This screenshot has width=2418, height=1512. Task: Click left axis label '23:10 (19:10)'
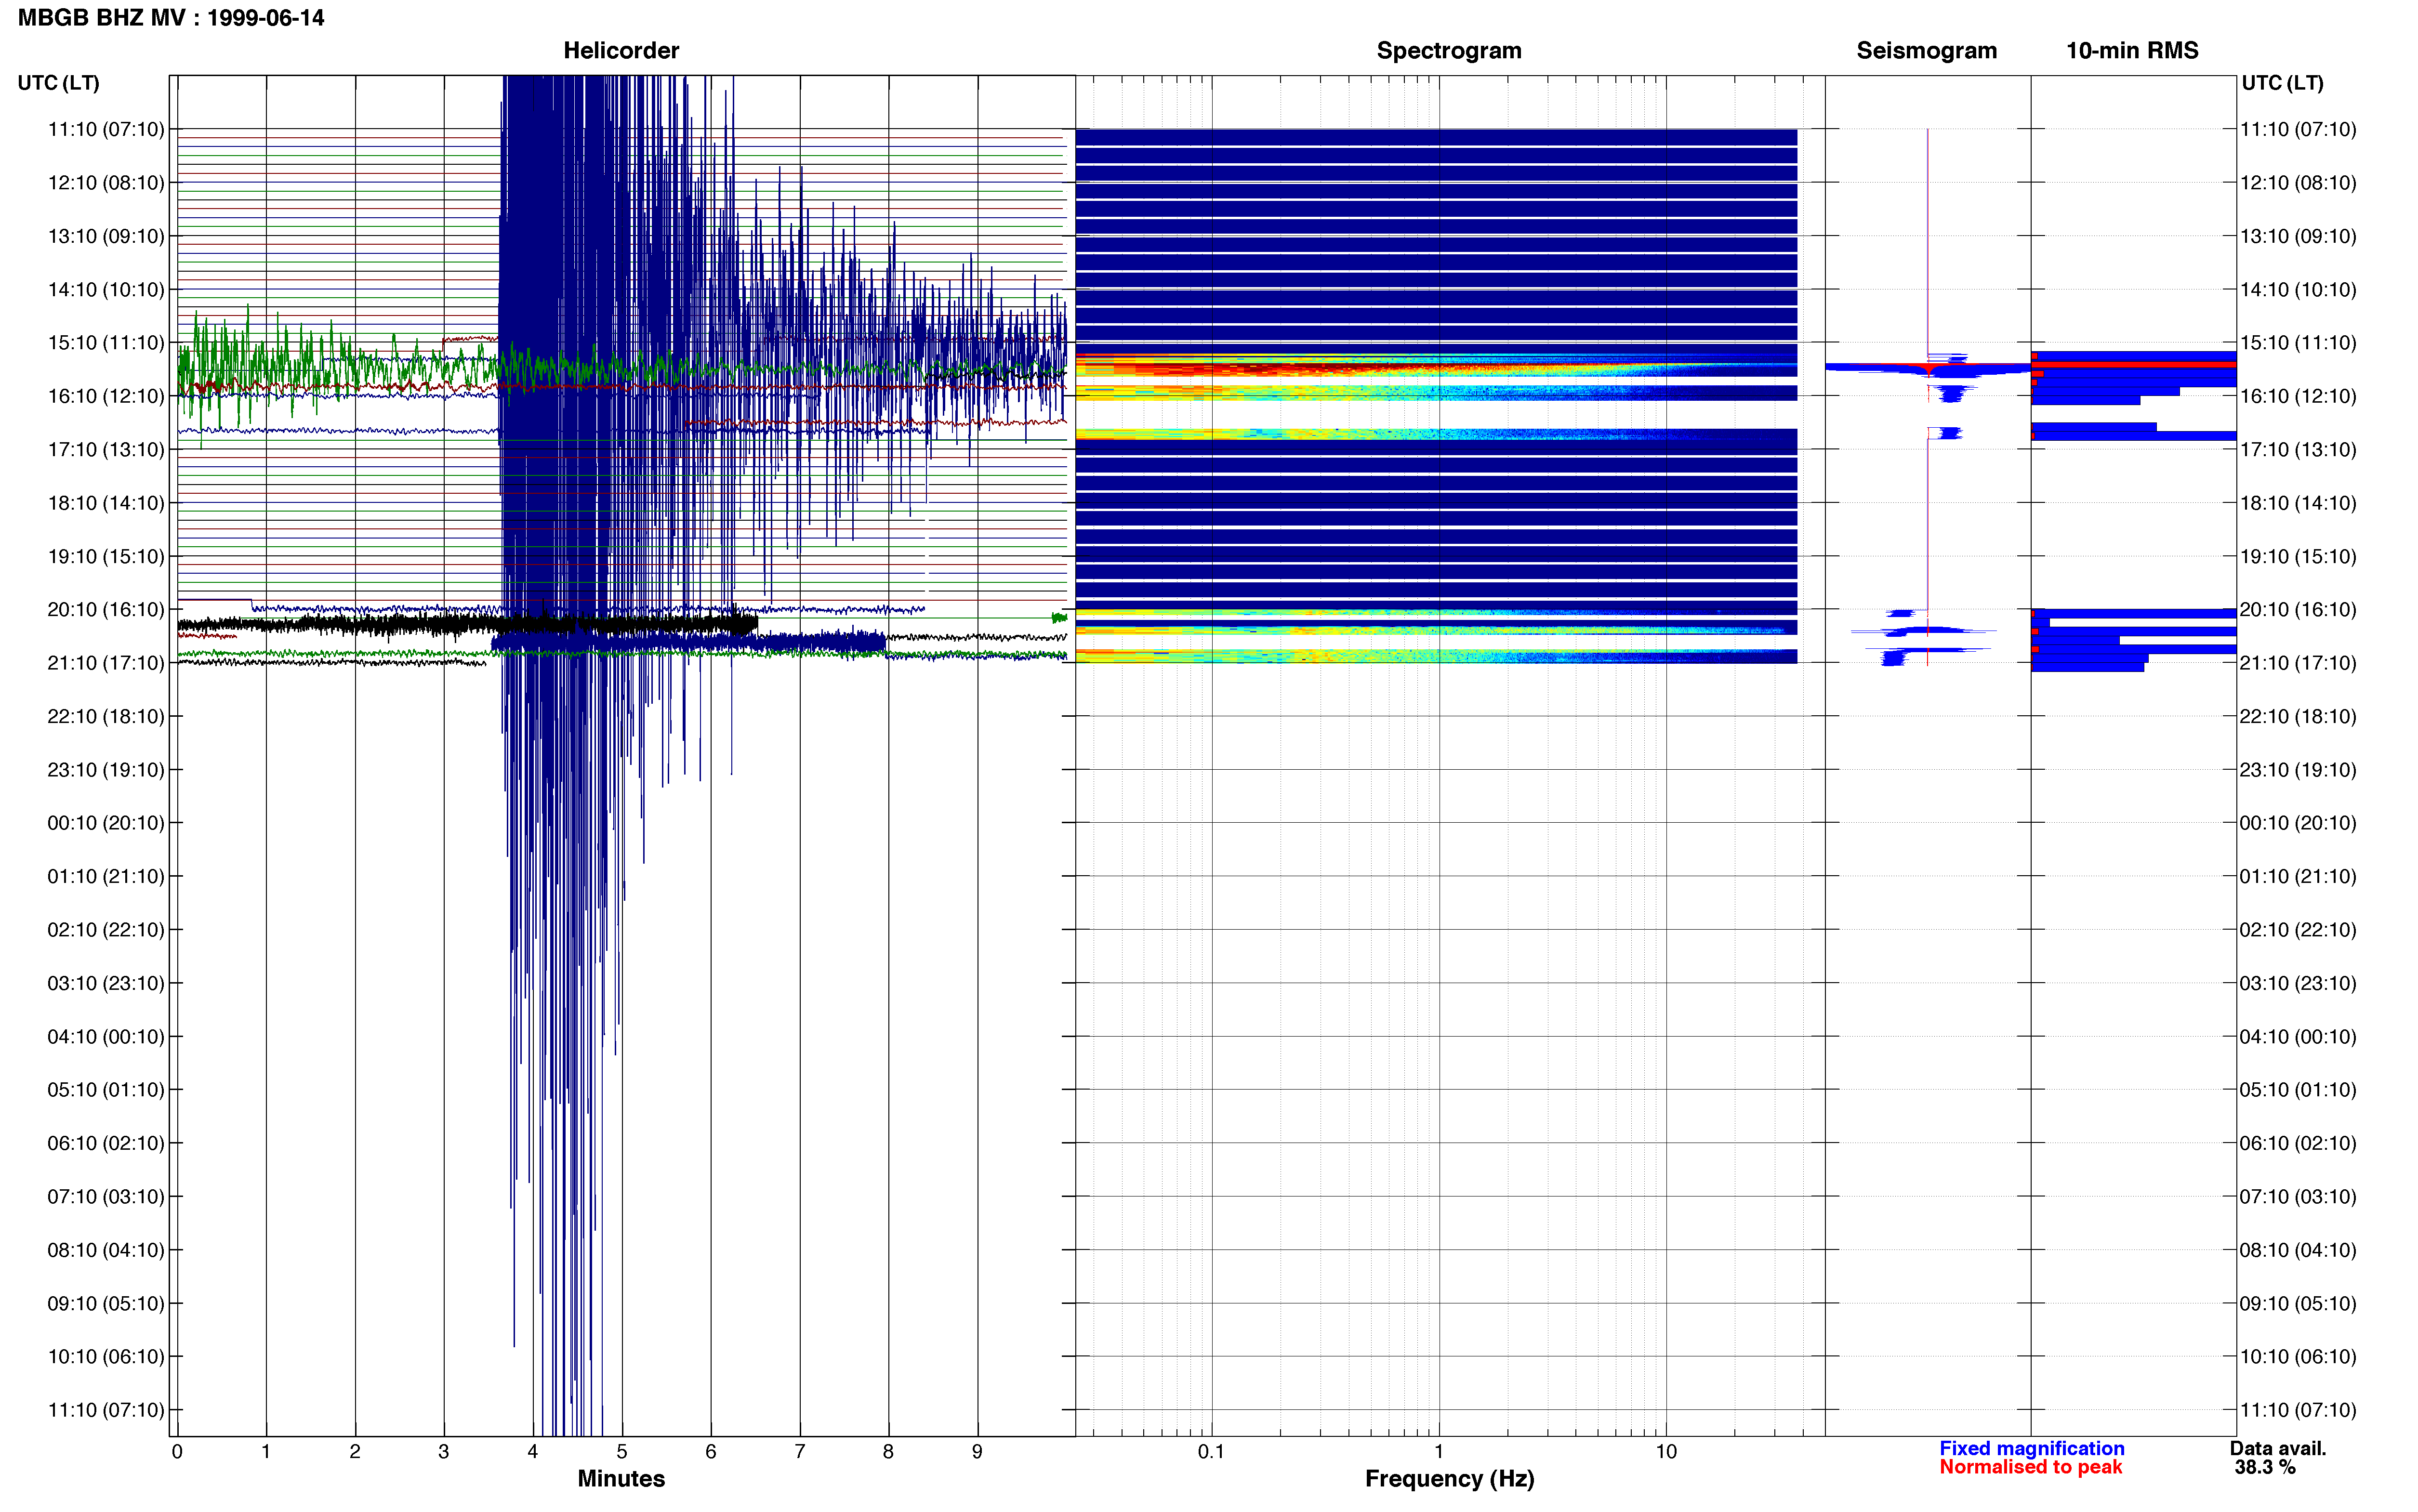click(x=106, y=770)
